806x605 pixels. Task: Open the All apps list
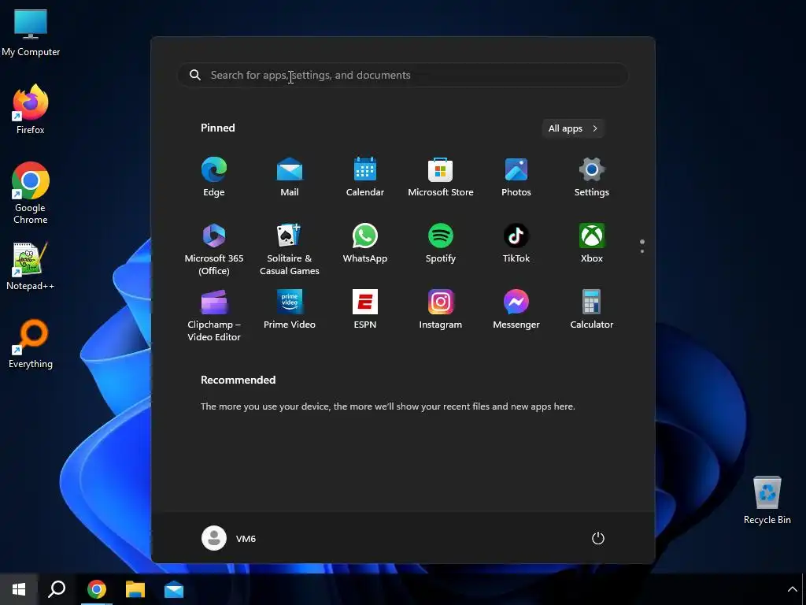[x=573, y=128]
